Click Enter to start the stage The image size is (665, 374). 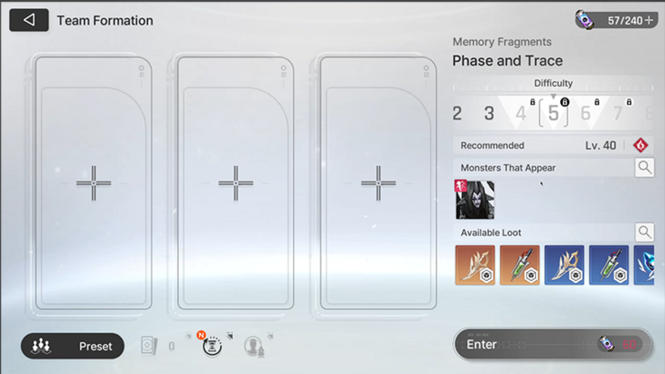(553, 344)
